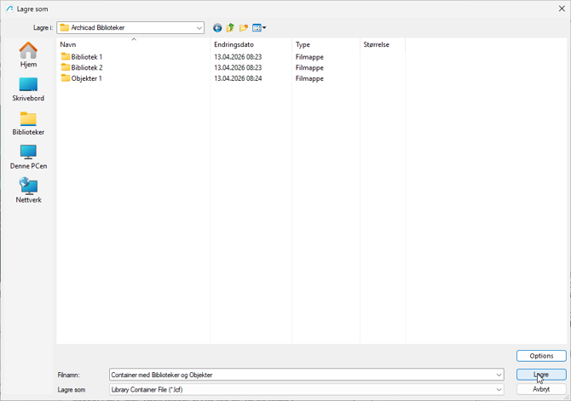This screenshot has width=571, height=401.
Task: Sort by the Endringsdato column header
Action: (x=234, y=44)
